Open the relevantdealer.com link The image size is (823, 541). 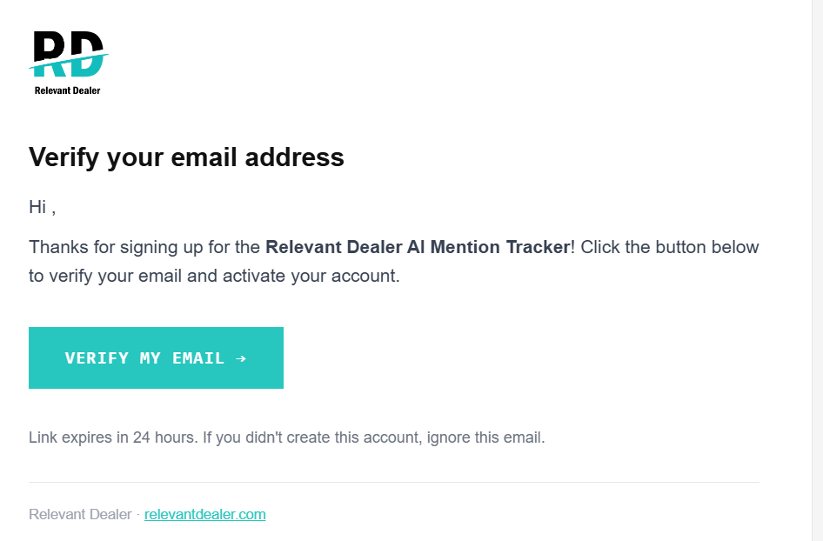click(x=205, y=514)
